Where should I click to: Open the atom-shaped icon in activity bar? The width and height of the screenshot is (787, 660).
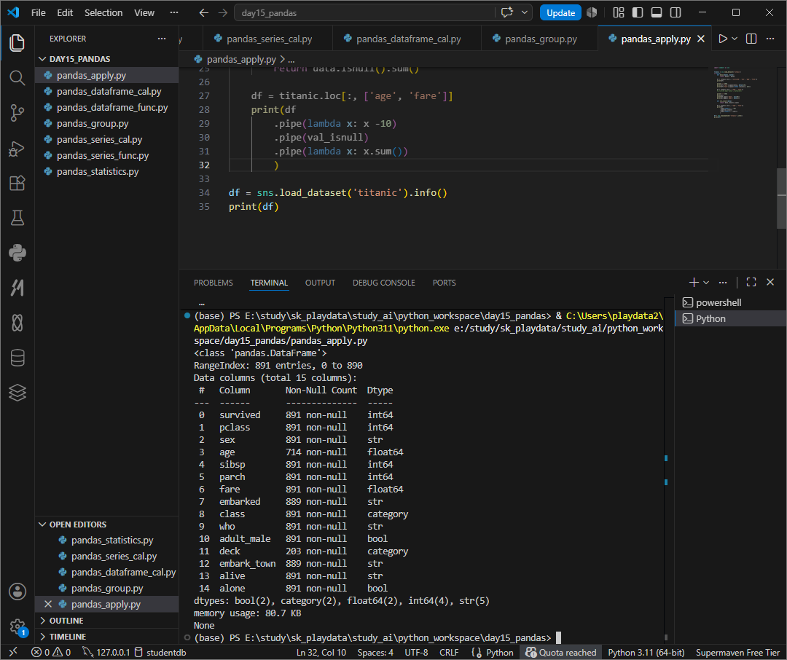click(17, 323)
